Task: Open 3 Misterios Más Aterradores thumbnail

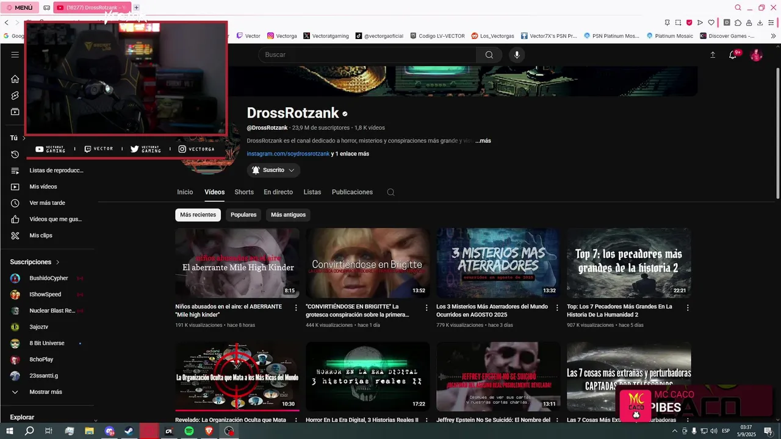Action: 498,263
